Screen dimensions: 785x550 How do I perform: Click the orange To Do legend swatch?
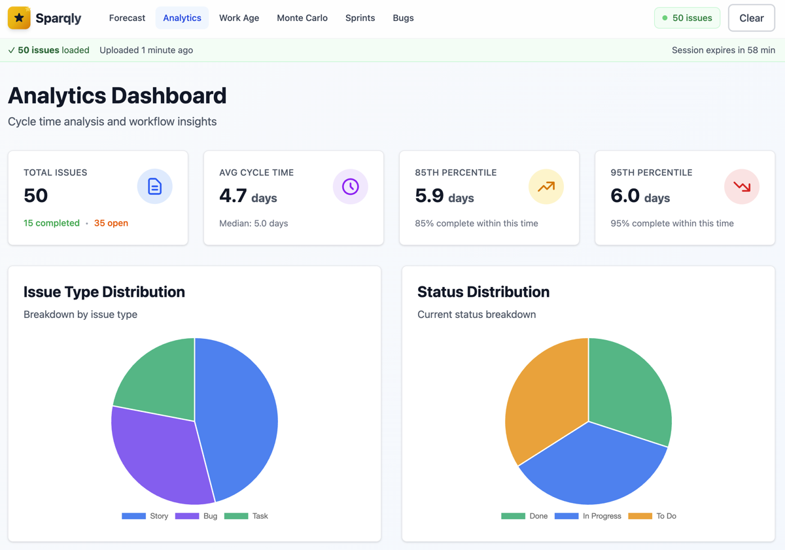pos(640,516)
